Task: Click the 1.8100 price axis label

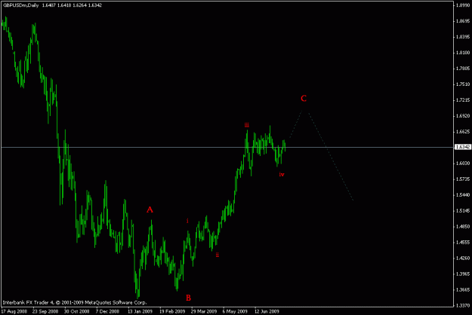Action: click(x=463, y=53)
